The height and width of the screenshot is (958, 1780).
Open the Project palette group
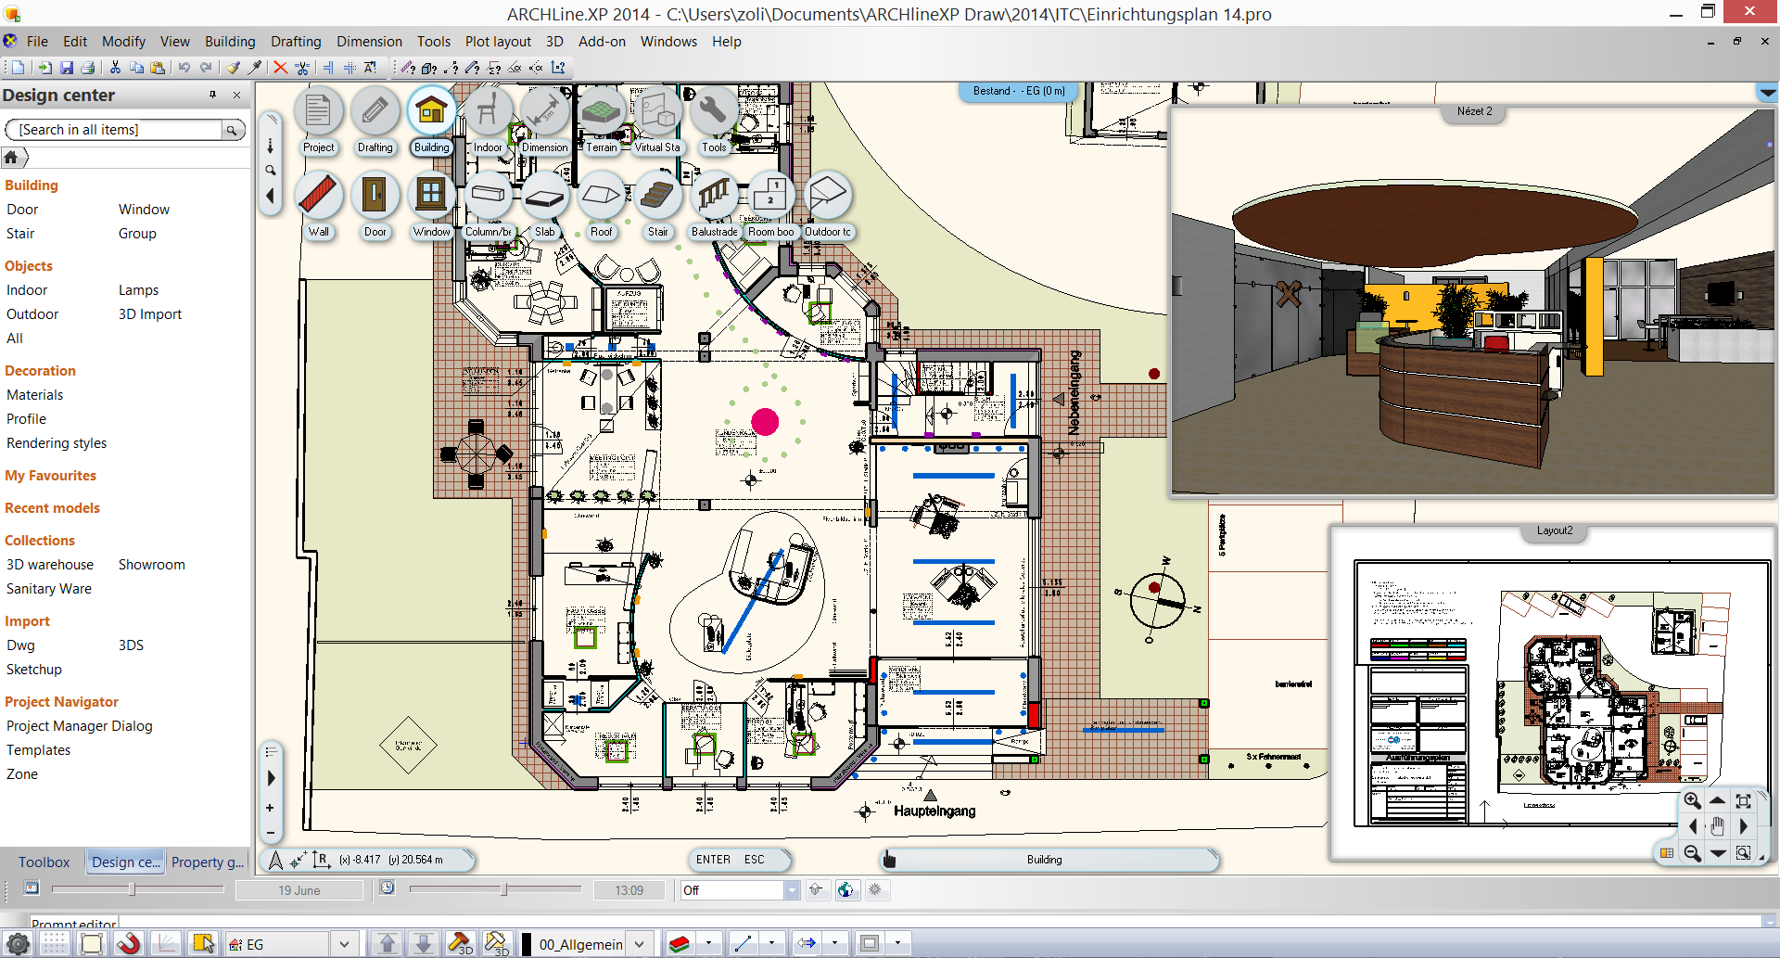[x=319, y=110]
